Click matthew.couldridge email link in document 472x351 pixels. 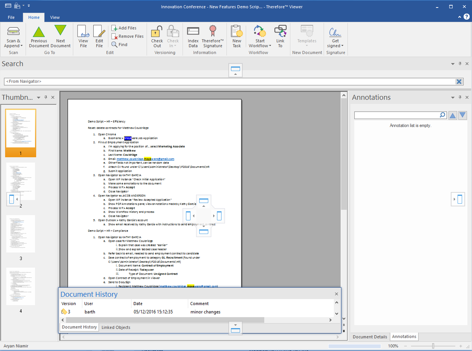145,159
